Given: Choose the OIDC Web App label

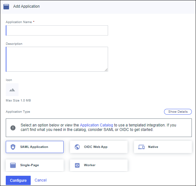Looking at the screenshot, I should pos(96,147).
